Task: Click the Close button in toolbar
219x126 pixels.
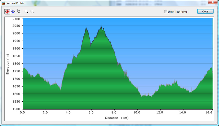Action: [205, 11]
